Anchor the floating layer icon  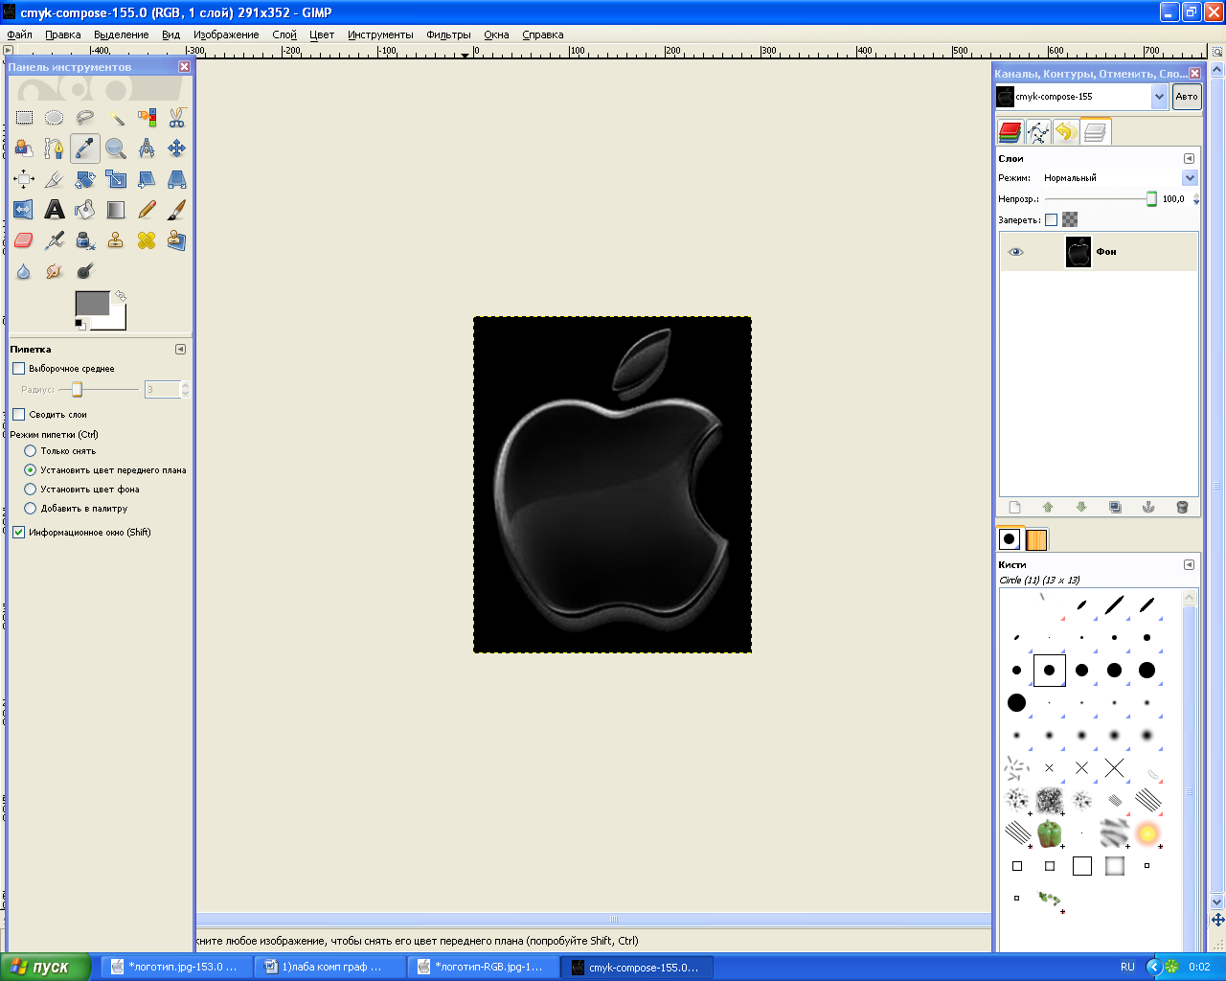tap(1148, 507)
